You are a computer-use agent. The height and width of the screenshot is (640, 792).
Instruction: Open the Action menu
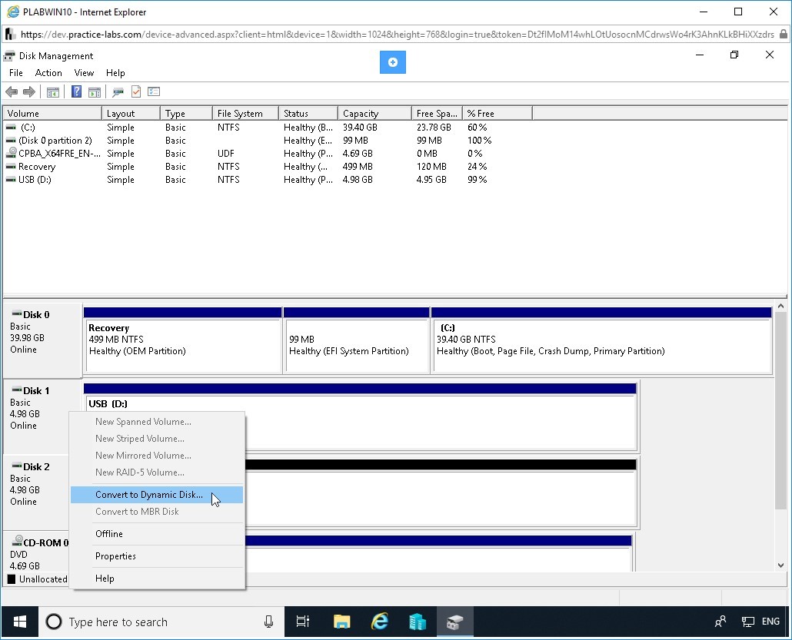pyautogui.click(x=48, y=73)
